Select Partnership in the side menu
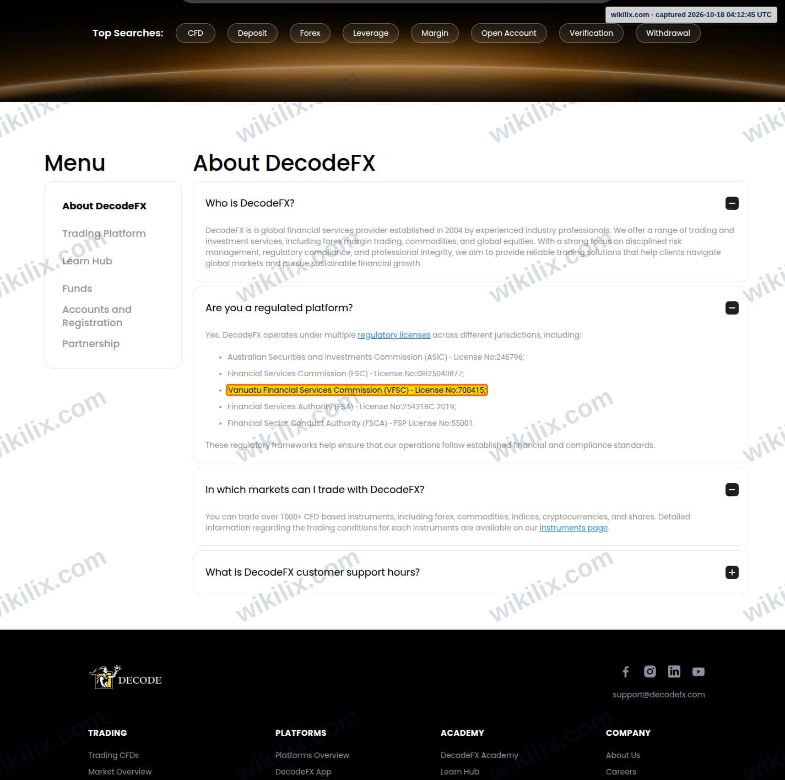 91,344
